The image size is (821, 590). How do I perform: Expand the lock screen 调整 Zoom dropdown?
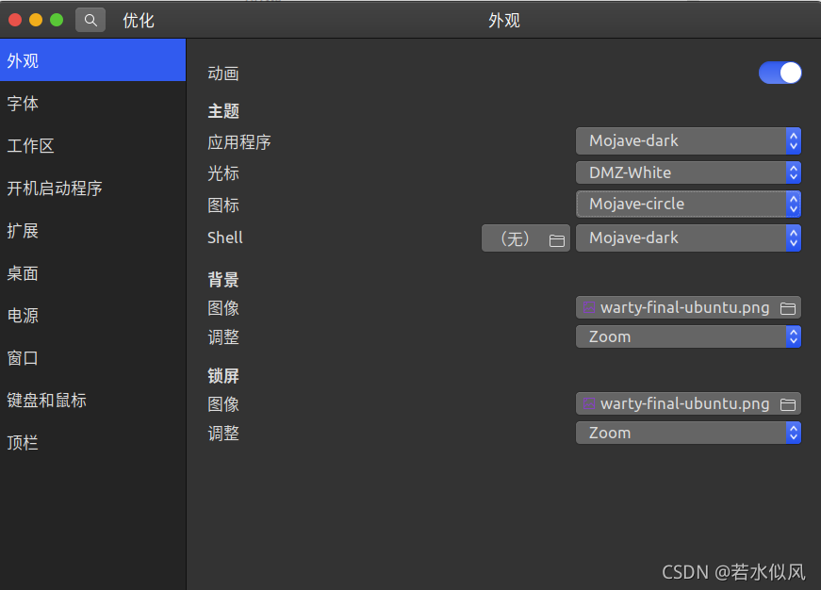(x=688, y=434)
